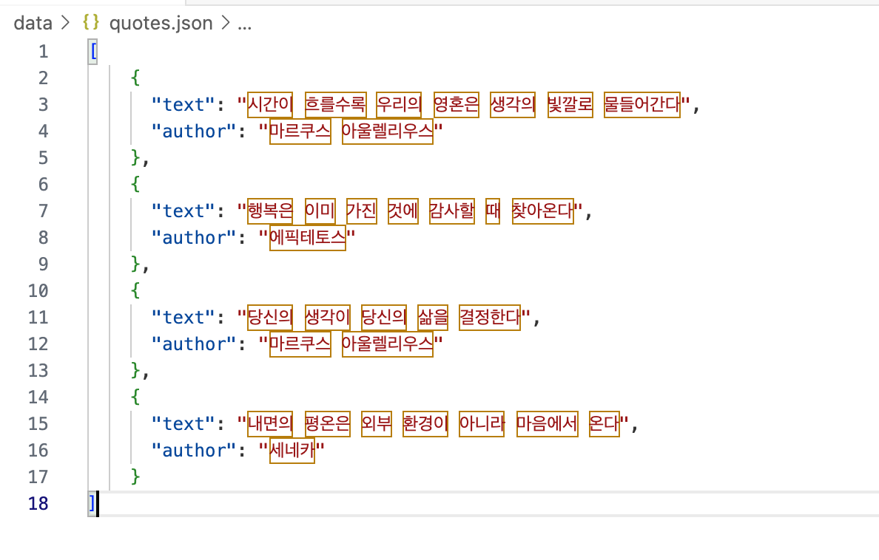The image size is (879, 560).
Task: Click line number 18 in gutter
Action: coord(38,503)
